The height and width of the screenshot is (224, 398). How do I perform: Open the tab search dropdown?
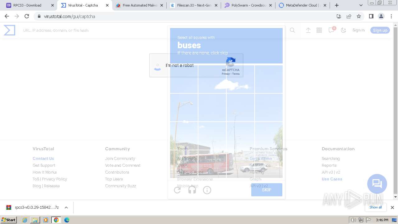tap(361, 5)
